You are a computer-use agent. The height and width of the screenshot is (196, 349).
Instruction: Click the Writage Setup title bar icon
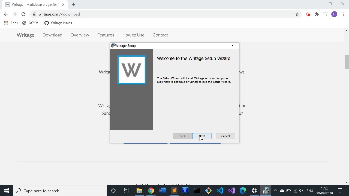[x=113, y=45]
